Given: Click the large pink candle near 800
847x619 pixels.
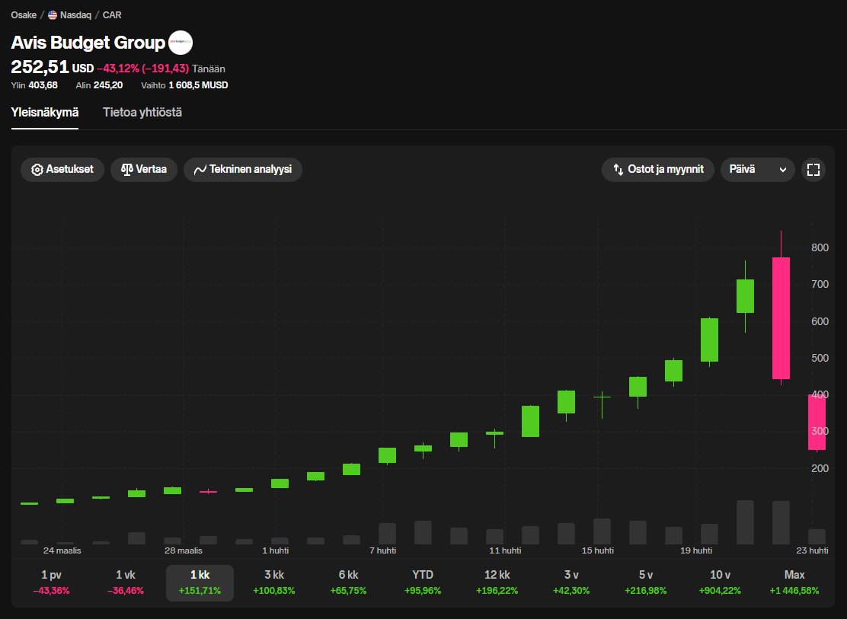Looking at the screenshot, I should 781,318.
